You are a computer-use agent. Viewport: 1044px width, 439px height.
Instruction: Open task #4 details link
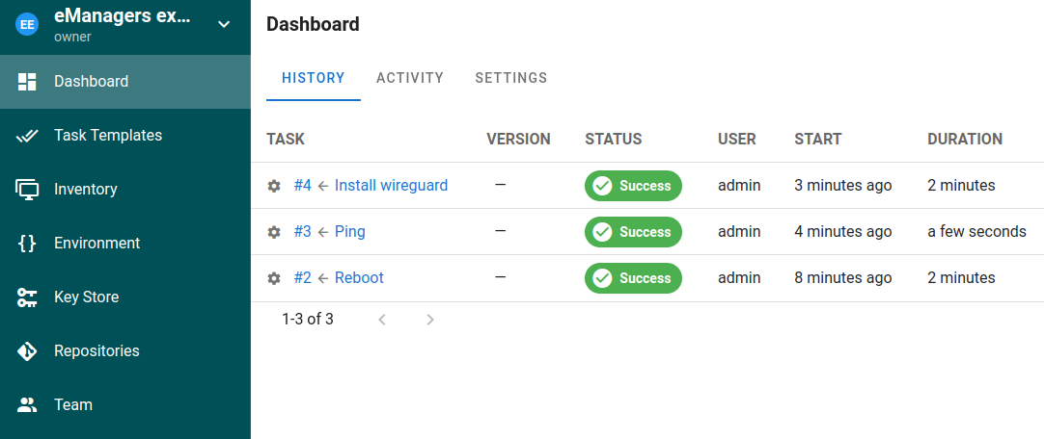point(303,186)
